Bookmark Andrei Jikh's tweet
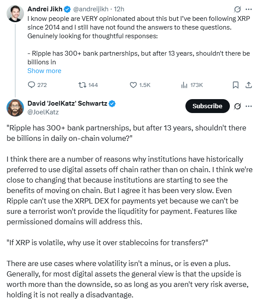259x303 pixels. point(235,85)
